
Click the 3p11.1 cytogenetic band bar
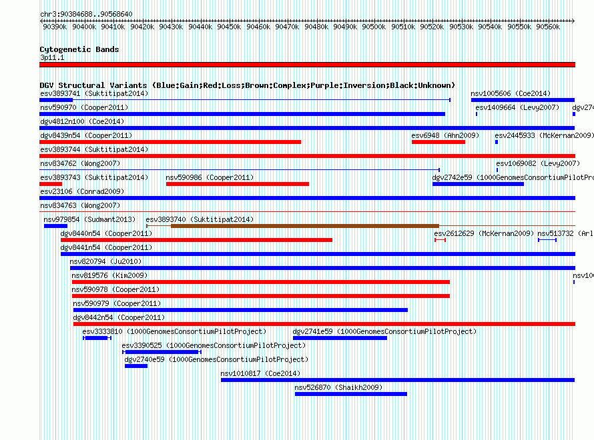pos(307,65)
